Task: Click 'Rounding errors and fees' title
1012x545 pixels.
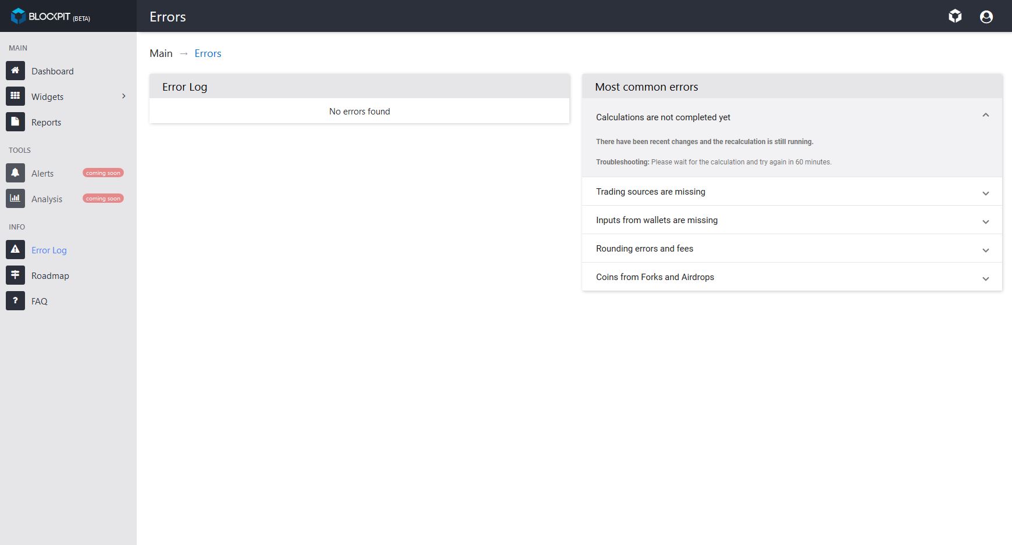Action: [x=644, y=249]
